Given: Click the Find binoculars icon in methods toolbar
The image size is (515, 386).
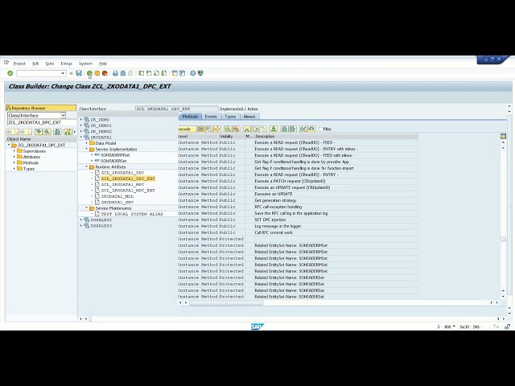Looking at the screenshot, I should tap(284, 129).
